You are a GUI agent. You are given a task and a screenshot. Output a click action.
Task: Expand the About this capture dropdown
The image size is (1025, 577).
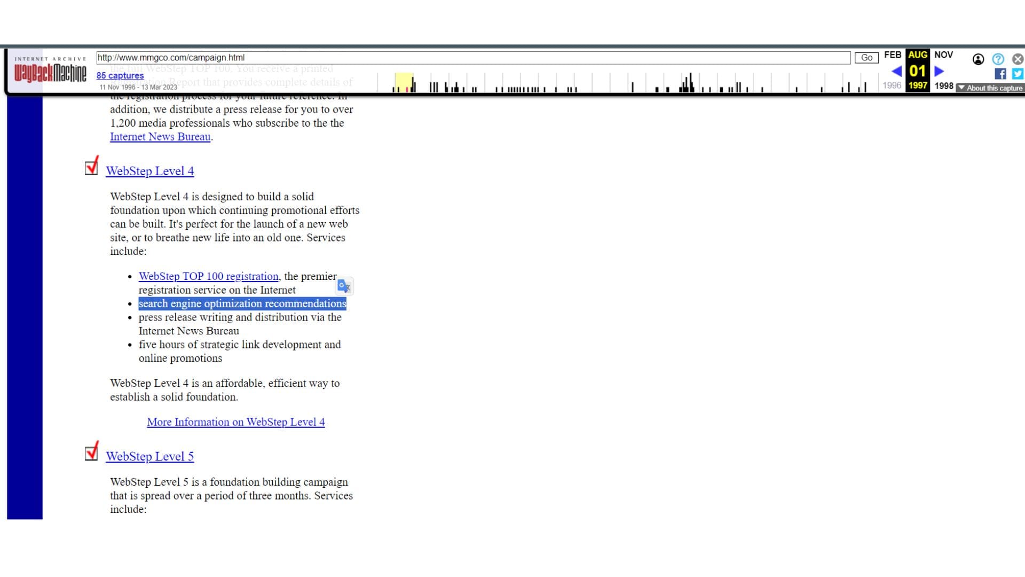990,88
